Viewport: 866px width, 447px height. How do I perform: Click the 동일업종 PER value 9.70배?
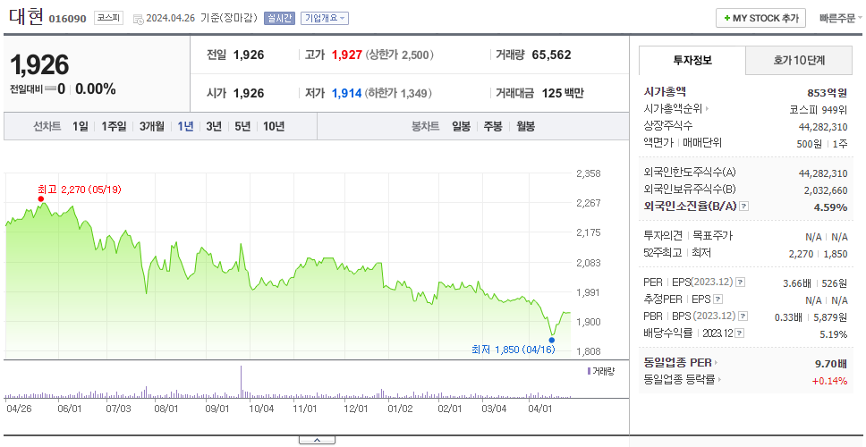tap(831, 364)
